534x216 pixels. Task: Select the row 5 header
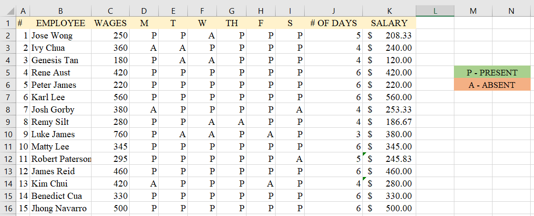click(8, 73)
